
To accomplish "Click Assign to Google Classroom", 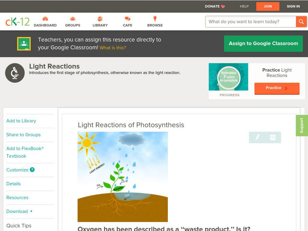I will click(263, 44).
